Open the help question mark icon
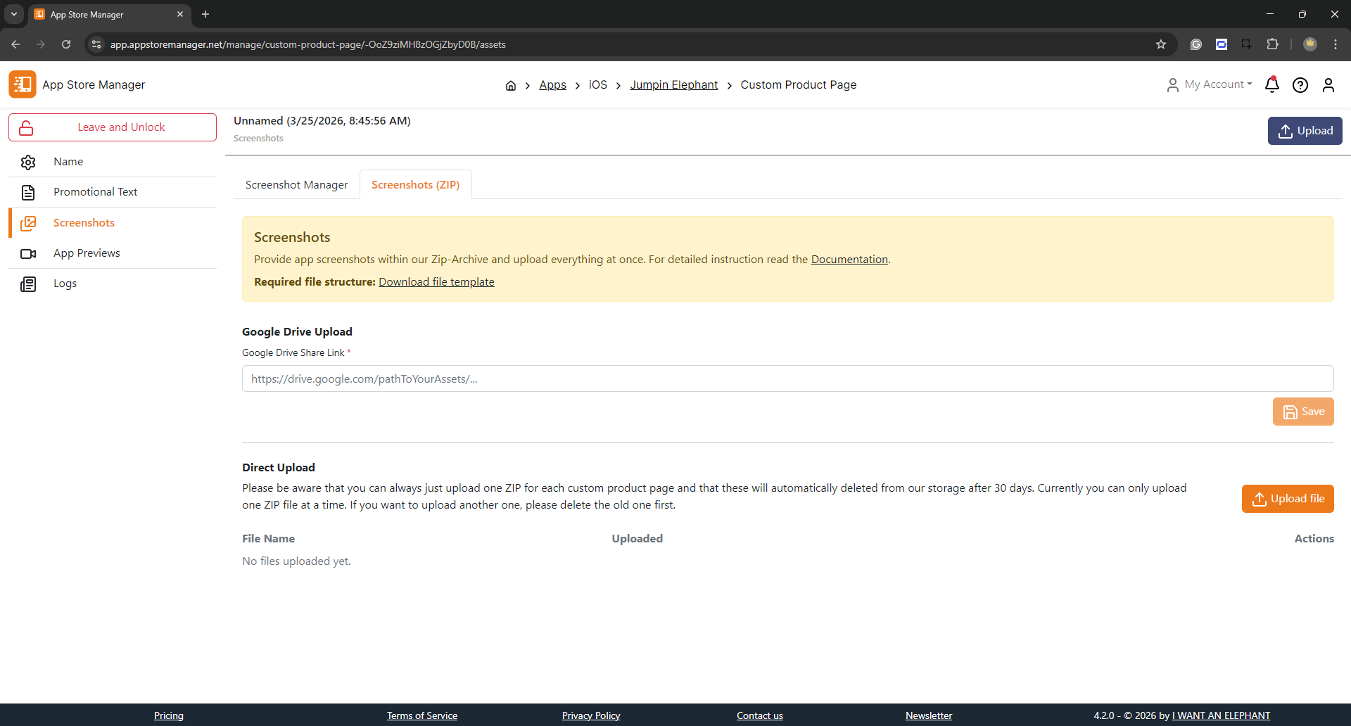1351x726 pixels. [x=1300, y=85]
